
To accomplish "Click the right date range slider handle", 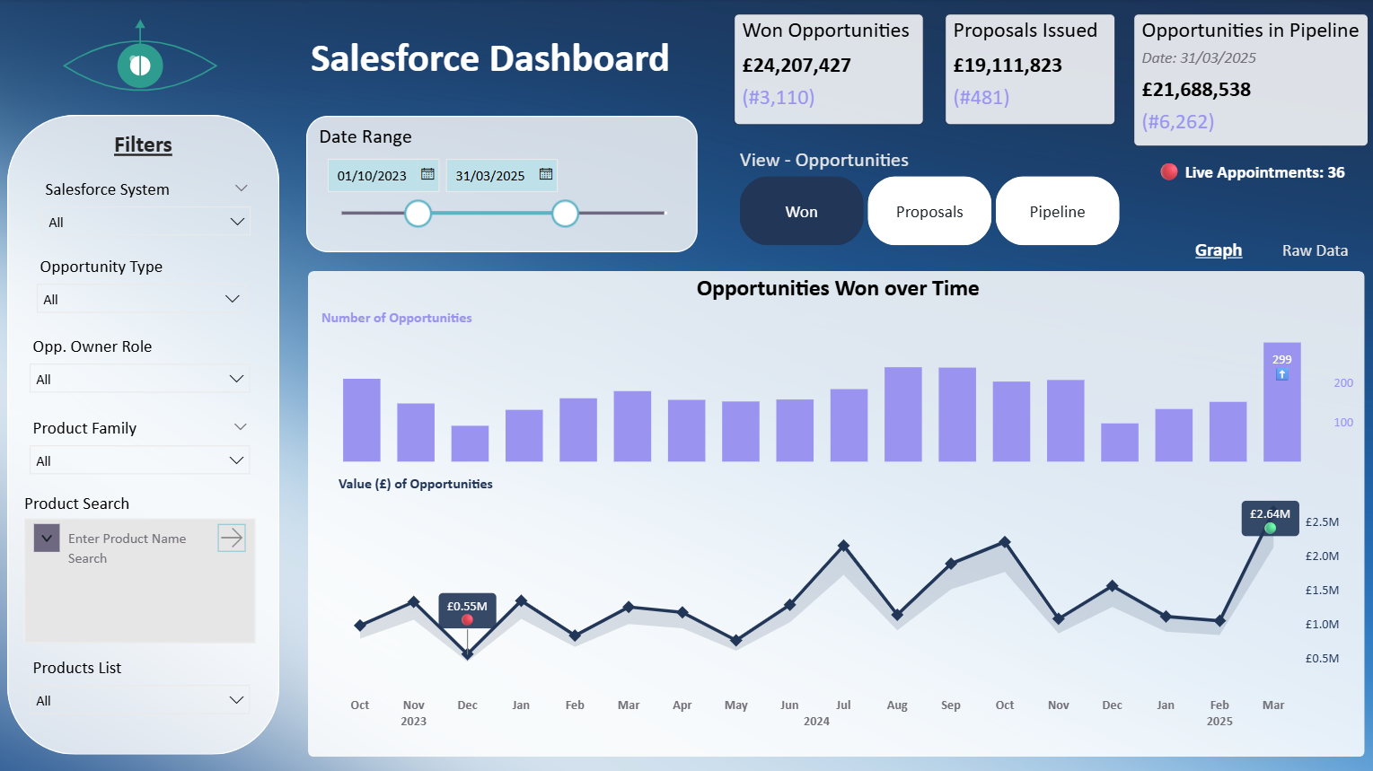I will click(565, 213).
